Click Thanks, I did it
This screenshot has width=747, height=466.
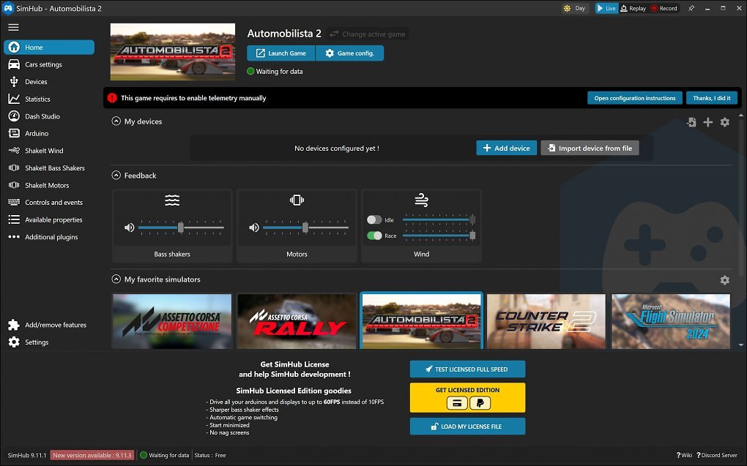click(x=712, y=98)
